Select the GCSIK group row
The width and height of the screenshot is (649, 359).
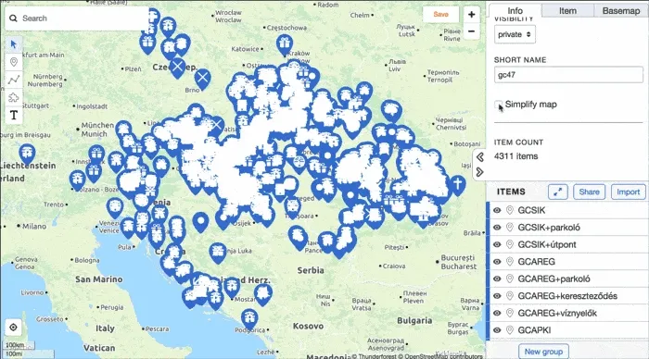(567, 210)
